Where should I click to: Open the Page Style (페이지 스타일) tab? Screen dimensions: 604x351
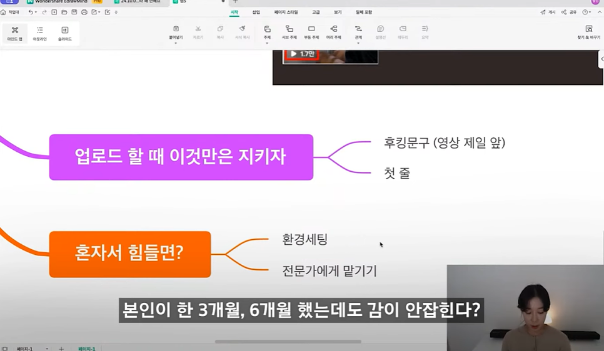[286, 12]
